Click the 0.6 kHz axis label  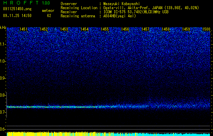pyautogui.click(x=3, y=129)
